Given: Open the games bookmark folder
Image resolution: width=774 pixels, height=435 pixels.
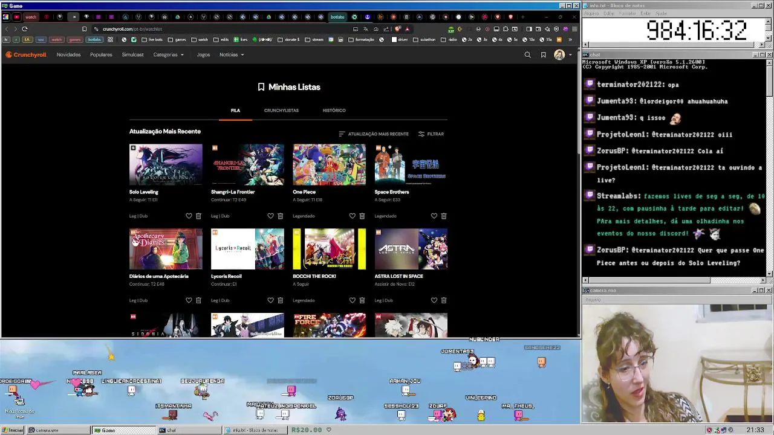Looking at the screenshot, I should [x=178, y=40].
